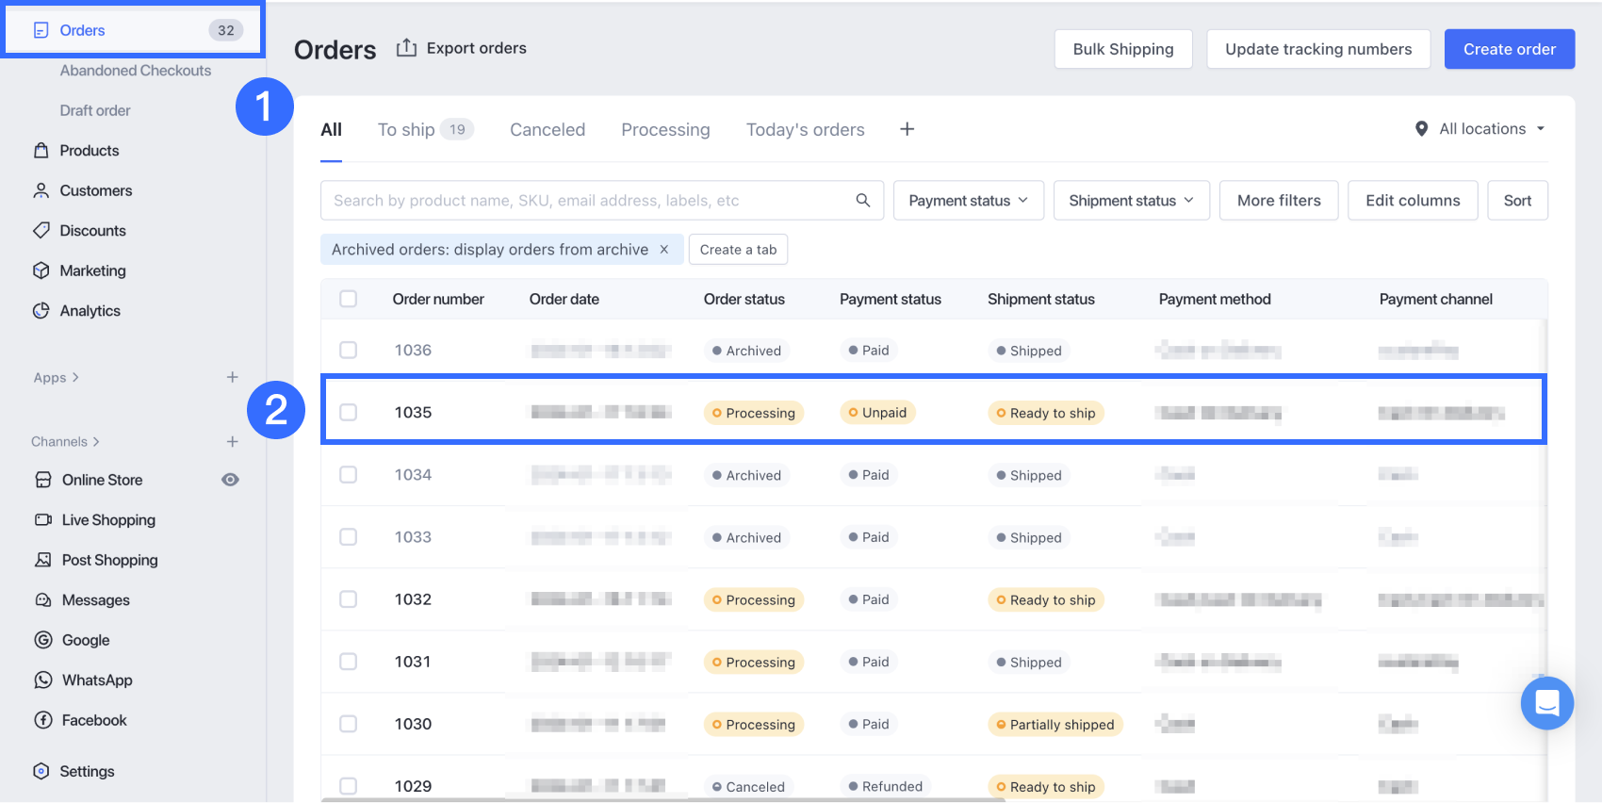Open the Canceled orders tab
This screenshot has height=803, width=1602.
(x=548, y=129)
